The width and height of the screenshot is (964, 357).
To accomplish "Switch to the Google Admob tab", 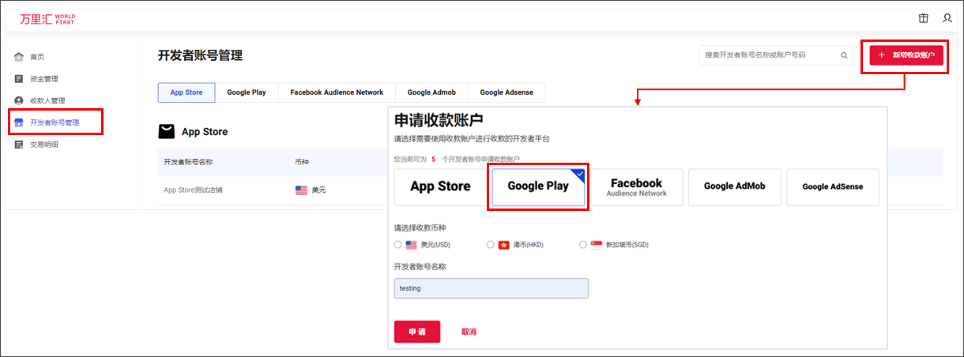I will pos(431,92).
